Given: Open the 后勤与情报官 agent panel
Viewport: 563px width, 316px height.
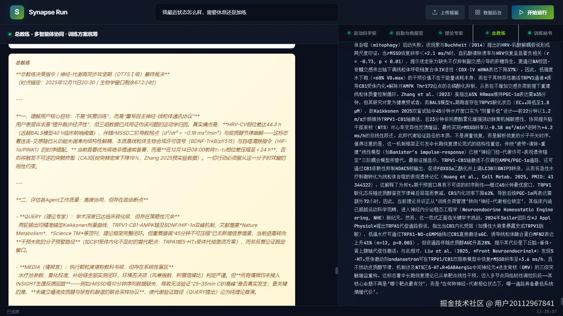Looking at the screenshot, I should [x=409, y=33].
